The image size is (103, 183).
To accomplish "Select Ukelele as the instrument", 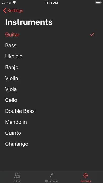I will coord(51,57).
